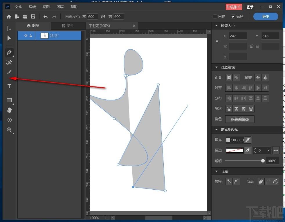Convert node to smooth curve
285x222 pixels.
(x=236, y=182)
